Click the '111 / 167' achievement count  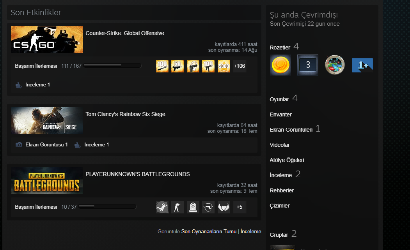pyautogui.click(x=71, y=66)
